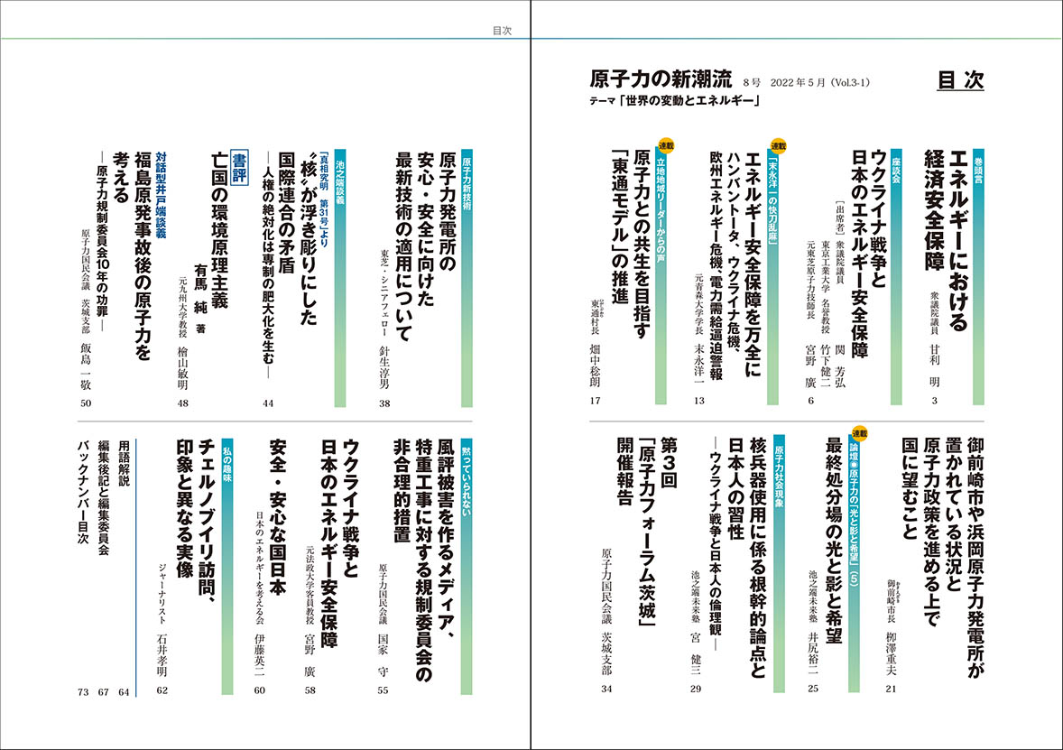Click the author name "宮 健三"
The image size is (1063, 750).
[x=695, y=653]
